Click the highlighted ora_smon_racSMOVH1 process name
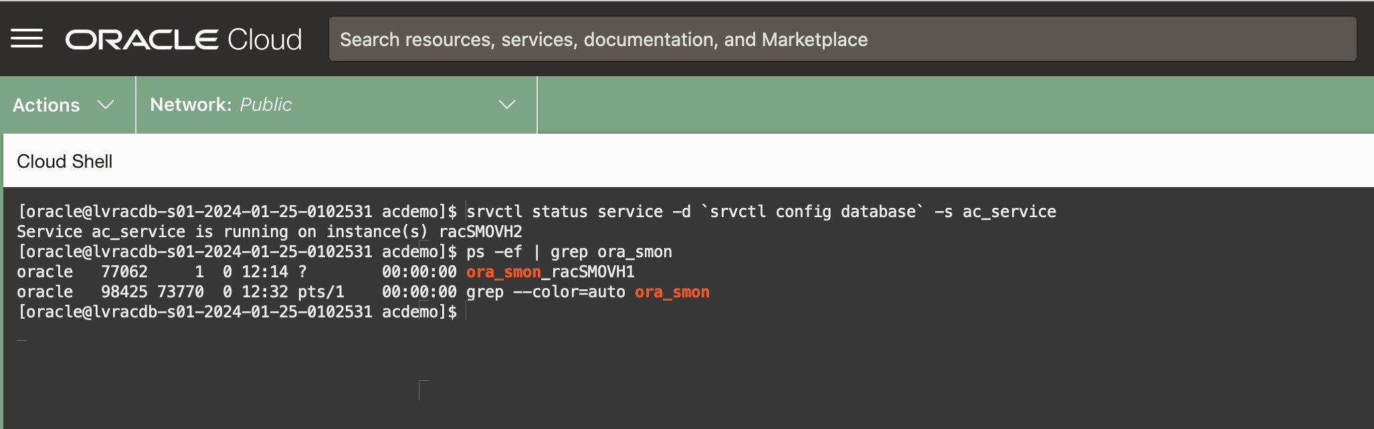This screenshot has width=1374, height=429. pos(550,272)
